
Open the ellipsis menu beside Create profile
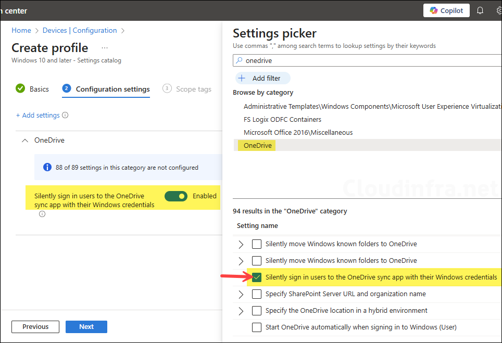tap(105, 48)
